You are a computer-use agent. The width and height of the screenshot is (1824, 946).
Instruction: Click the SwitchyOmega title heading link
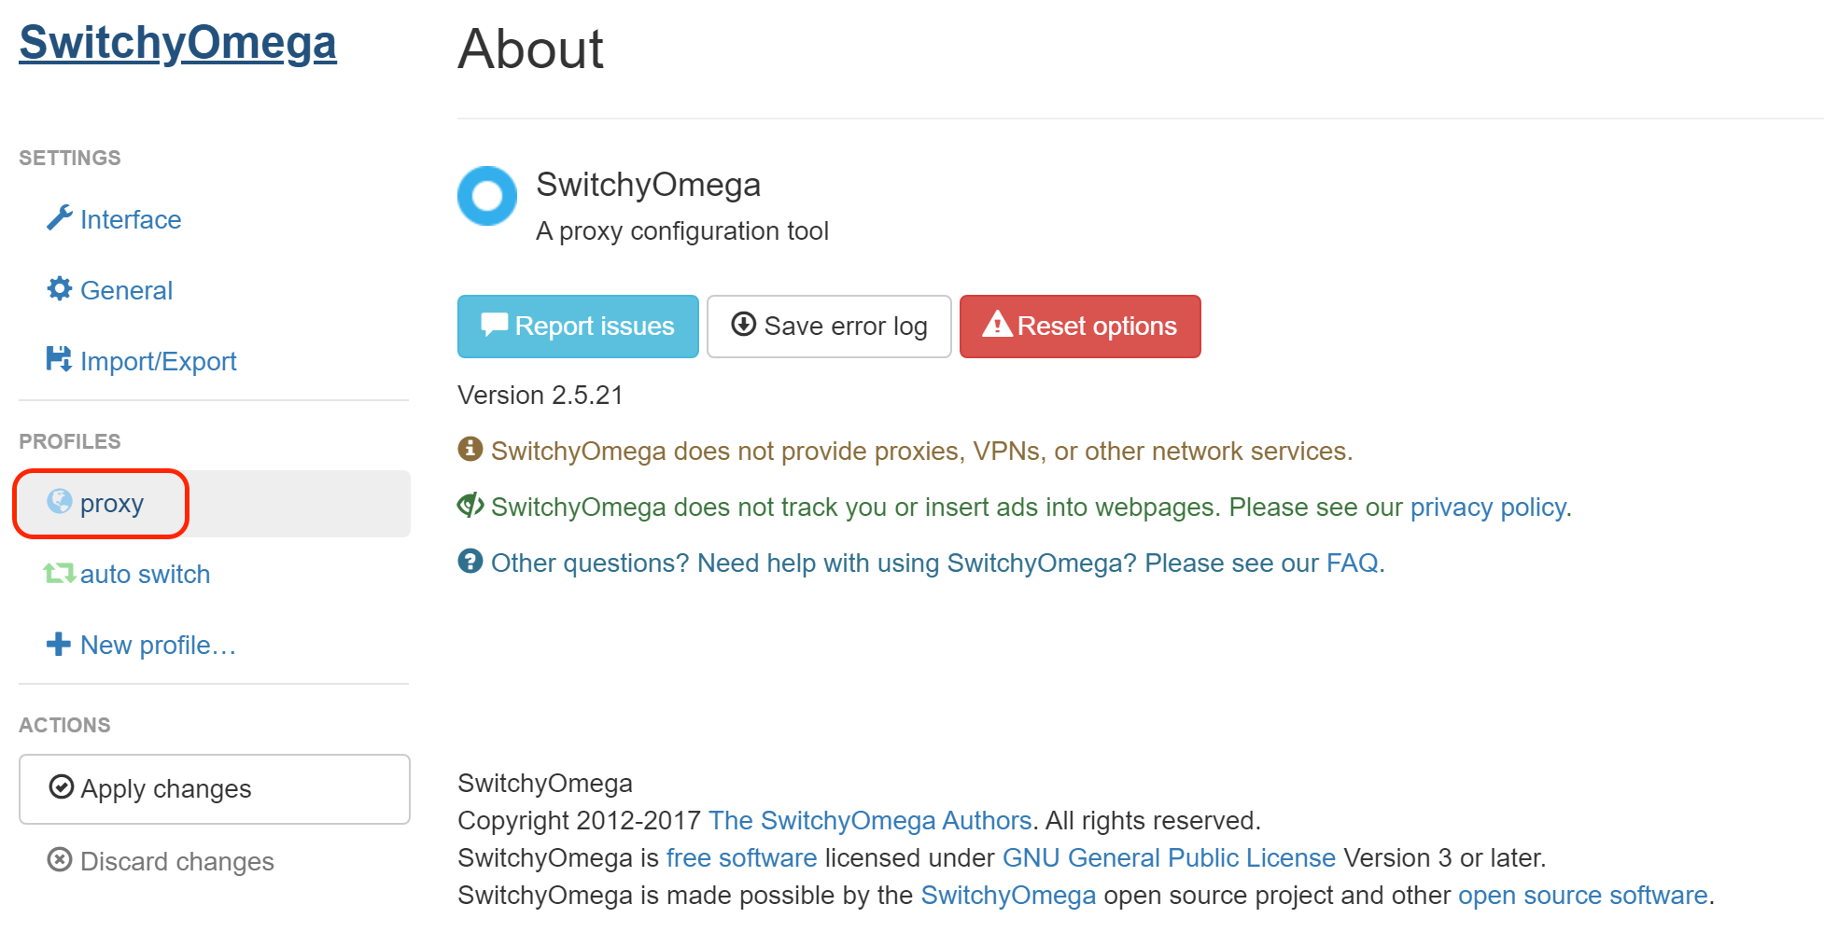click(x=177, y=43)
